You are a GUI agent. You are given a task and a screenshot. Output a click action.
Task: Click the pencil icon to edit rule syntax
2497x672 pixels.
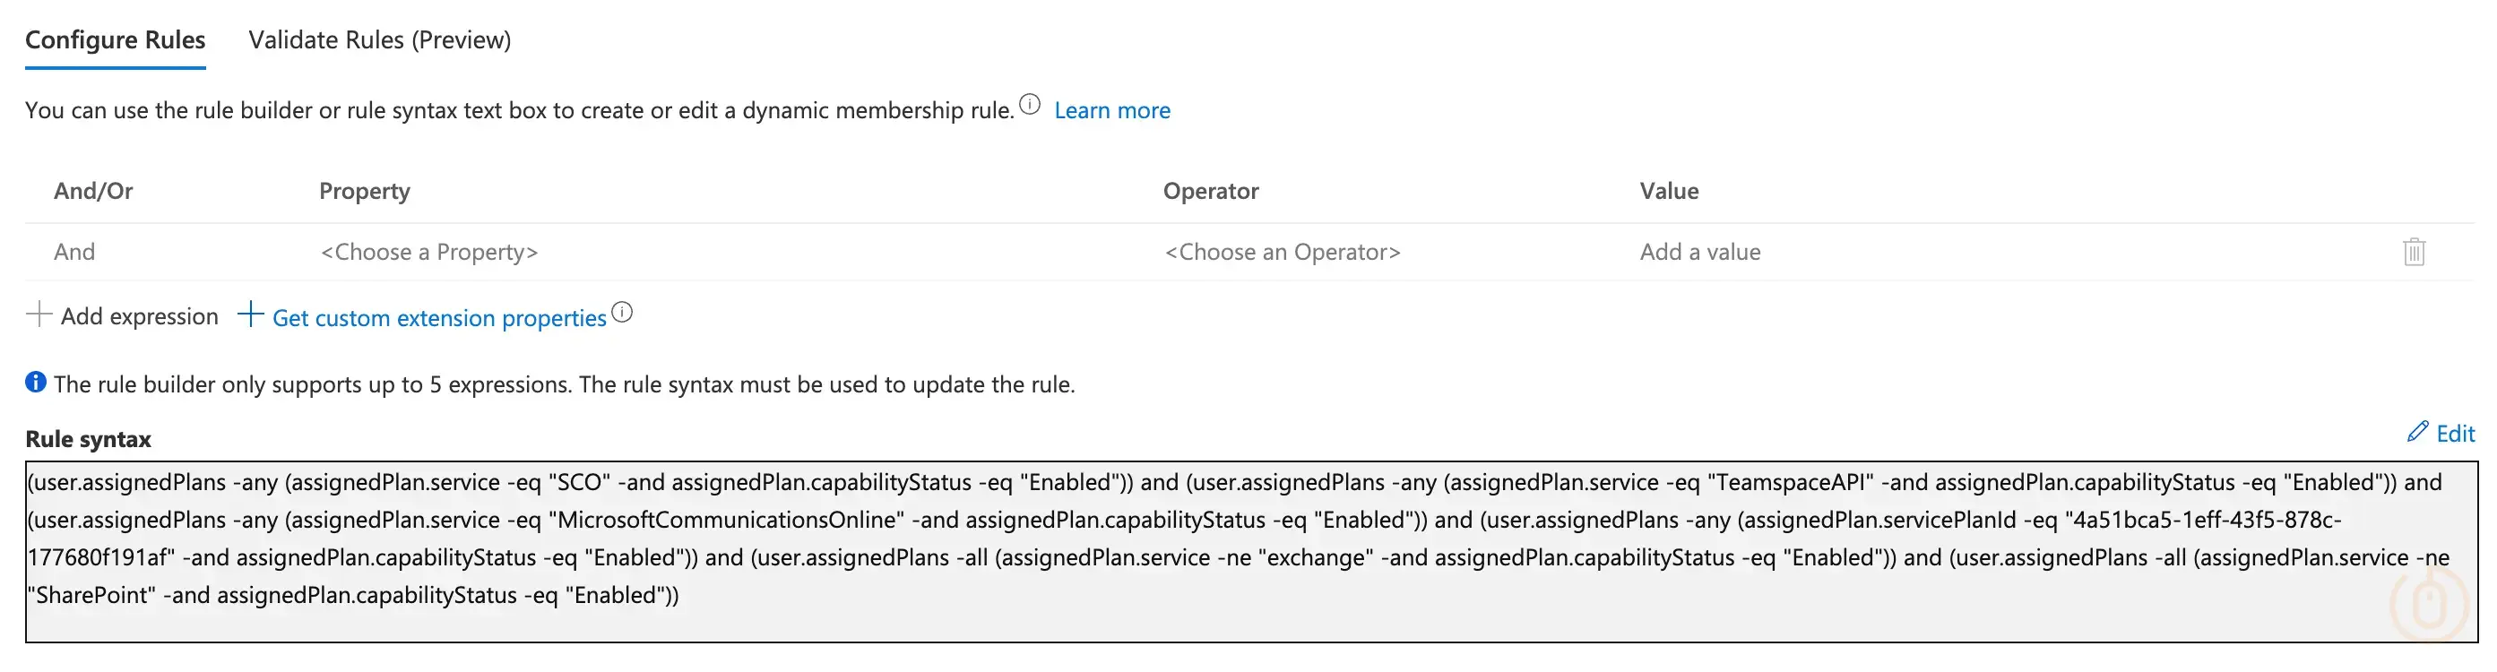2417,432
